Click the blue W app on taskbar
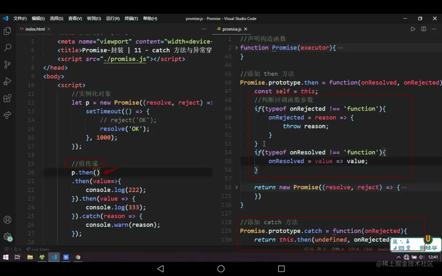This screenshot has height=276, width=442. tap(66, 257)
